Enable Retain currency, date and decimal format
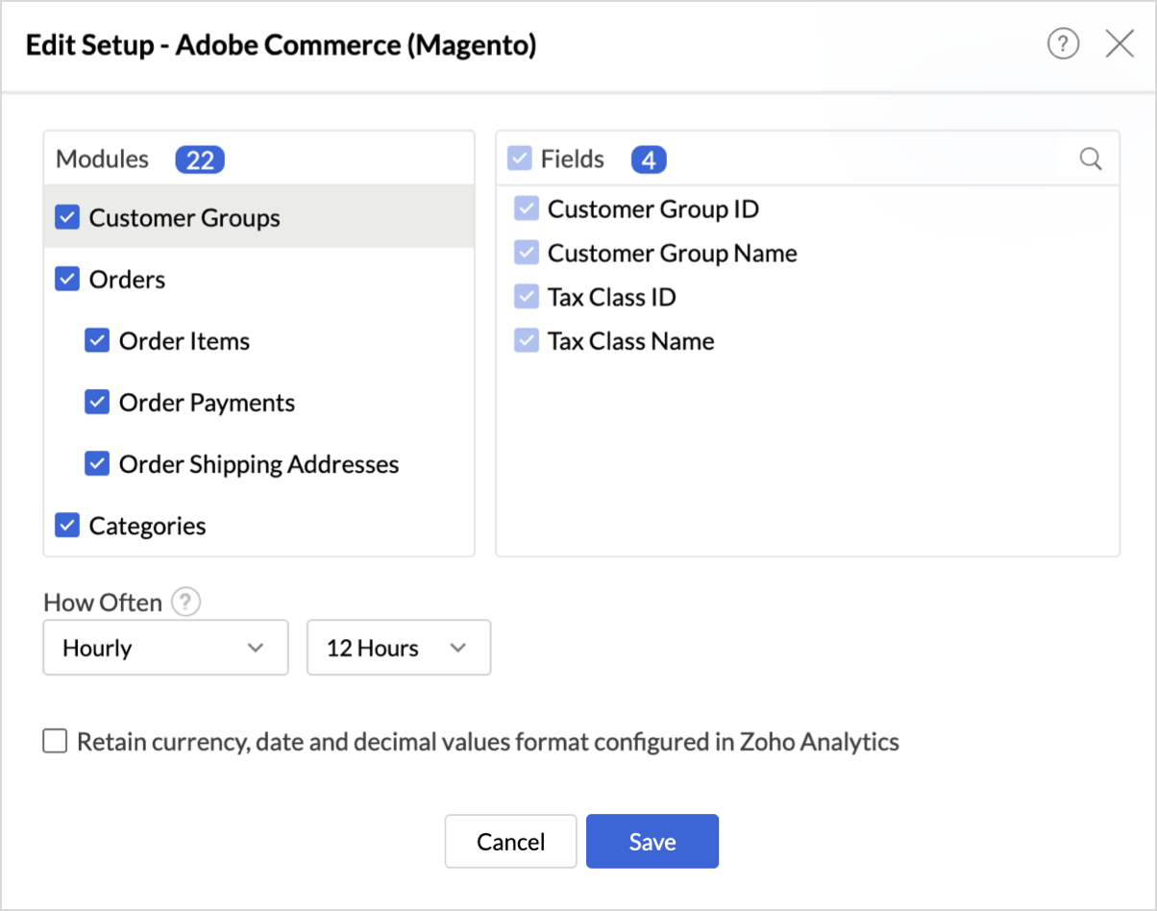 point(56,742)
